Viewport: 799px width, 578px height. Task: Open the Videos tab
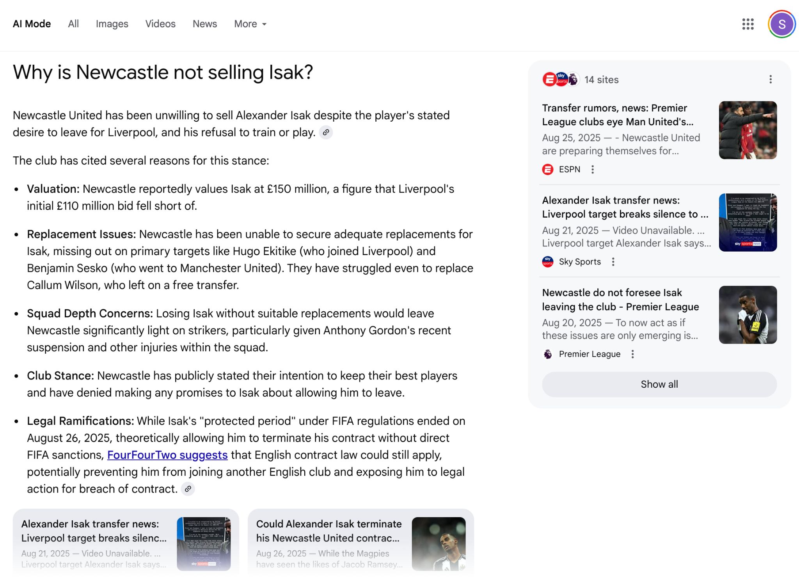point(160,24)
